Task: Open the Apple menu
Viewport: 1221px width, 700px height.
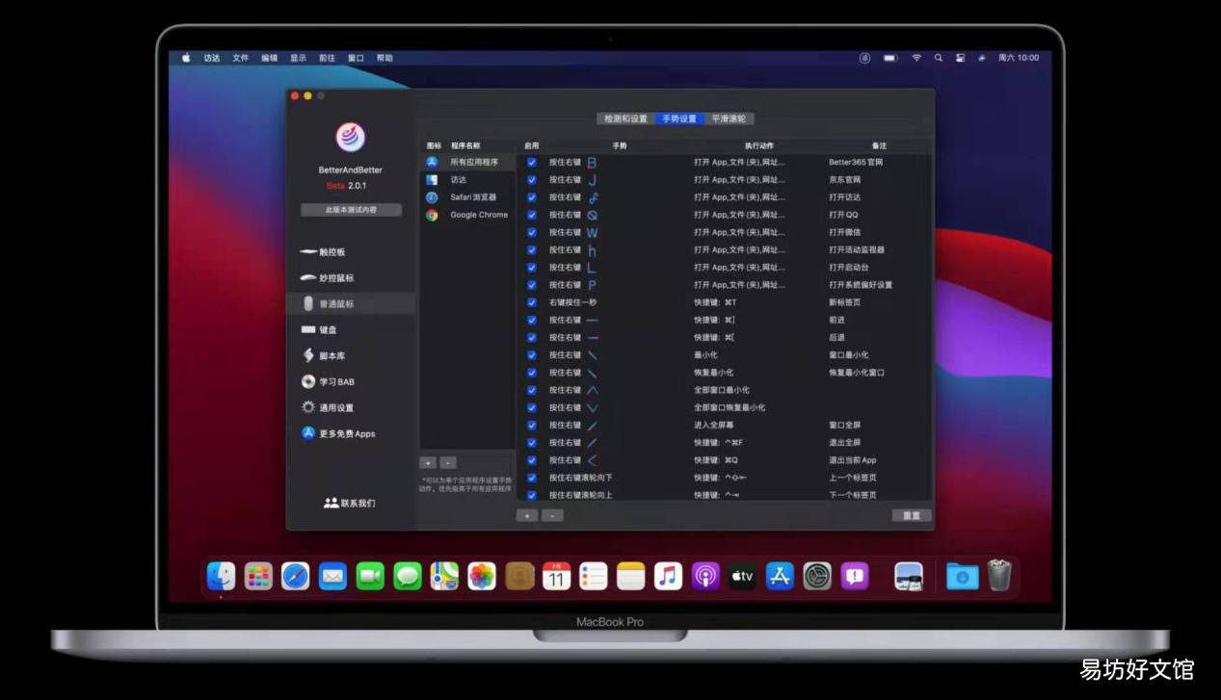Action: click(186, 58)
